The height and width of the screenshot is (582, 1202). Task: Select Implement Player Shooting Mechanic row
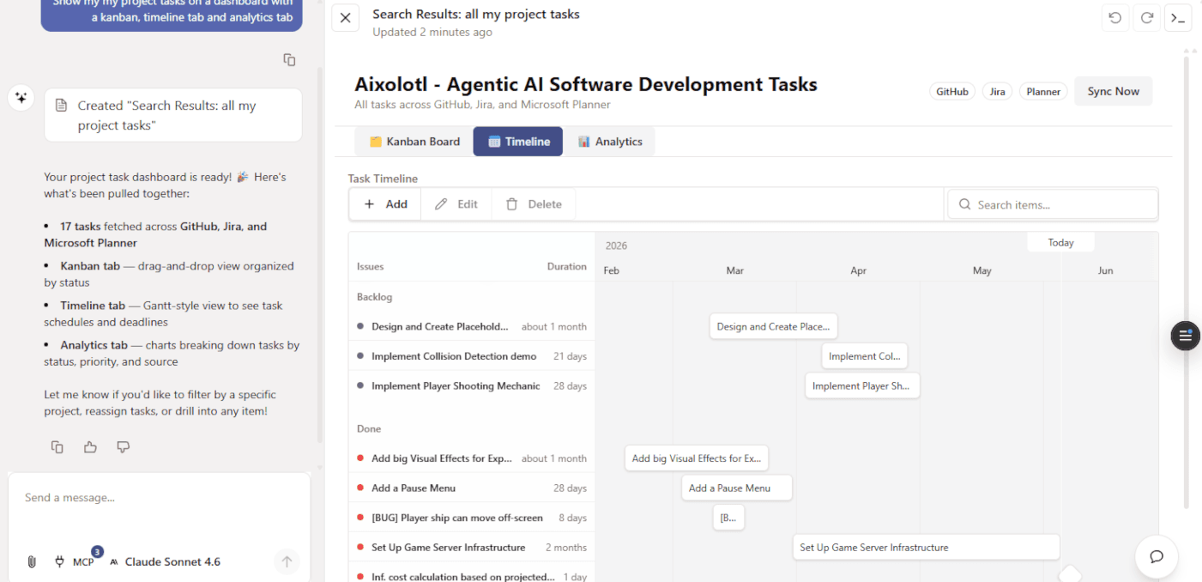472,386
